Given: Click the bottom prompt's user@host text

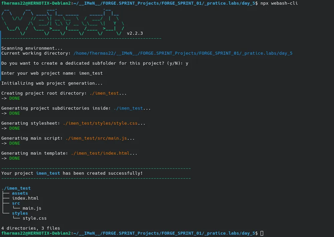Looking at the screenshot, I should [36, 233].
